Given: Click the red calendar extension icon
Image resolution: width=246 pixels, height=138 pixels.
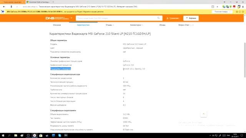Looking at the screenshot, I should pos(234,7).
